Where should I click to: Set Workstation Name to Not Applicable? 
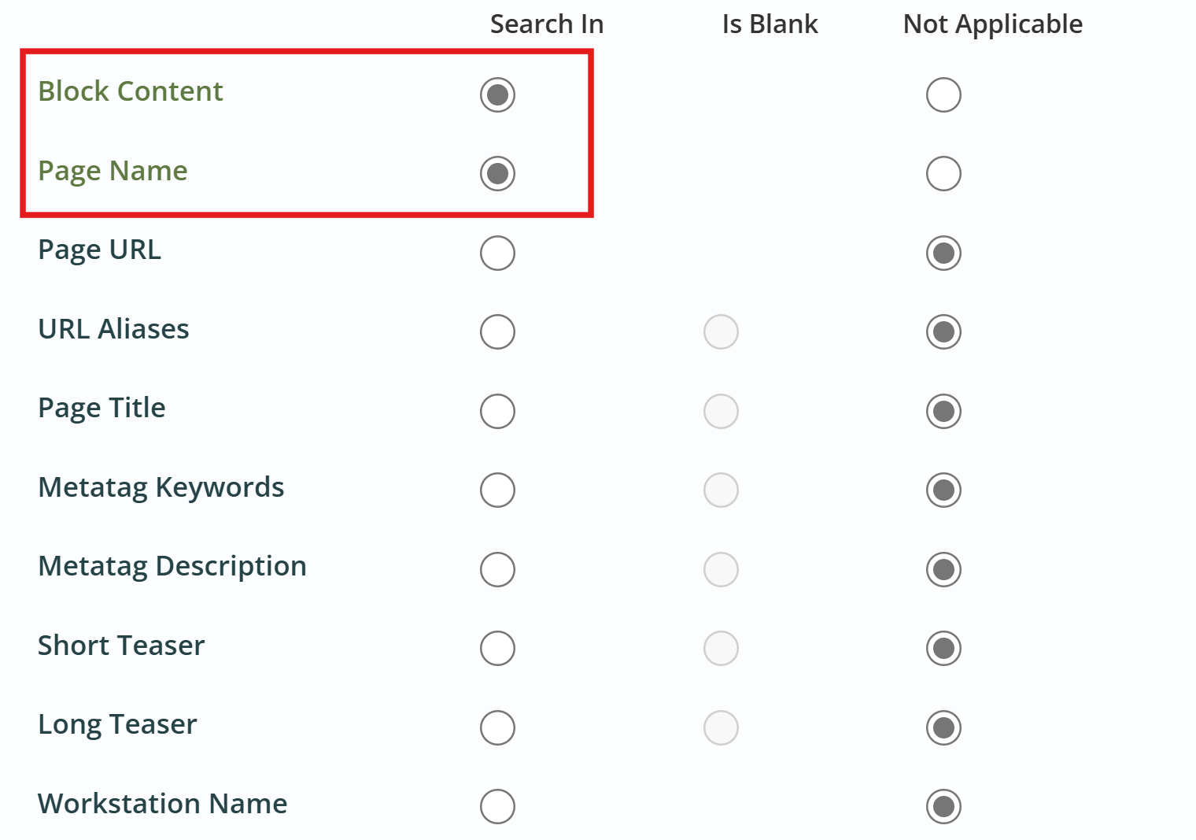943,806
